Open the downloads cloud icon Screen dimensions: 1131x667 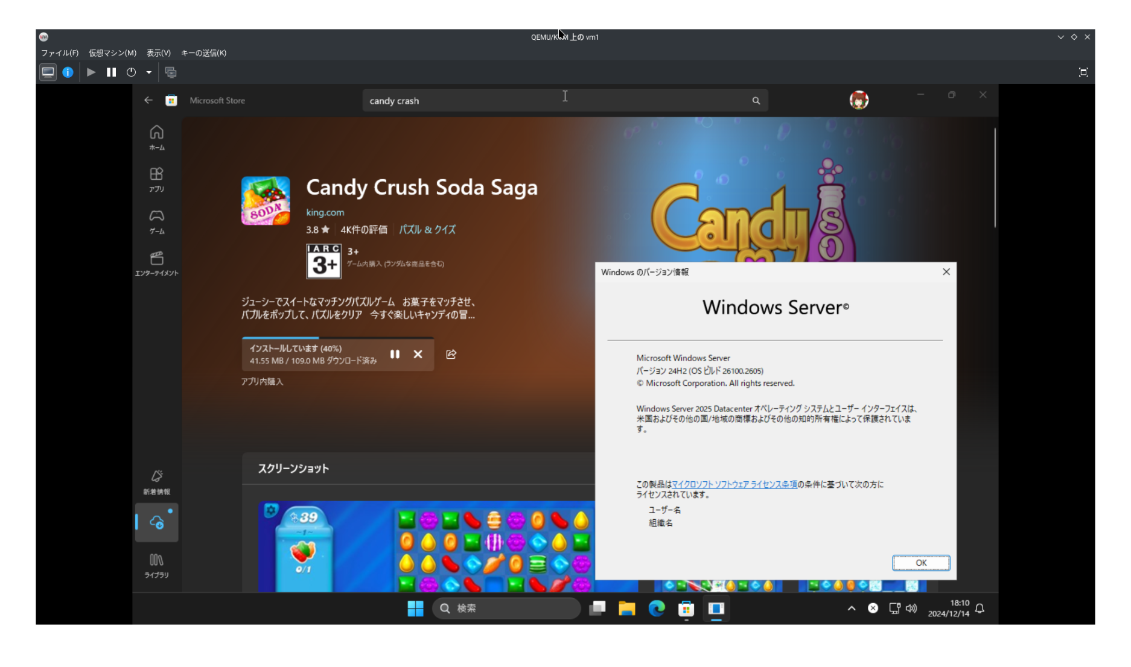click(157, 522)
